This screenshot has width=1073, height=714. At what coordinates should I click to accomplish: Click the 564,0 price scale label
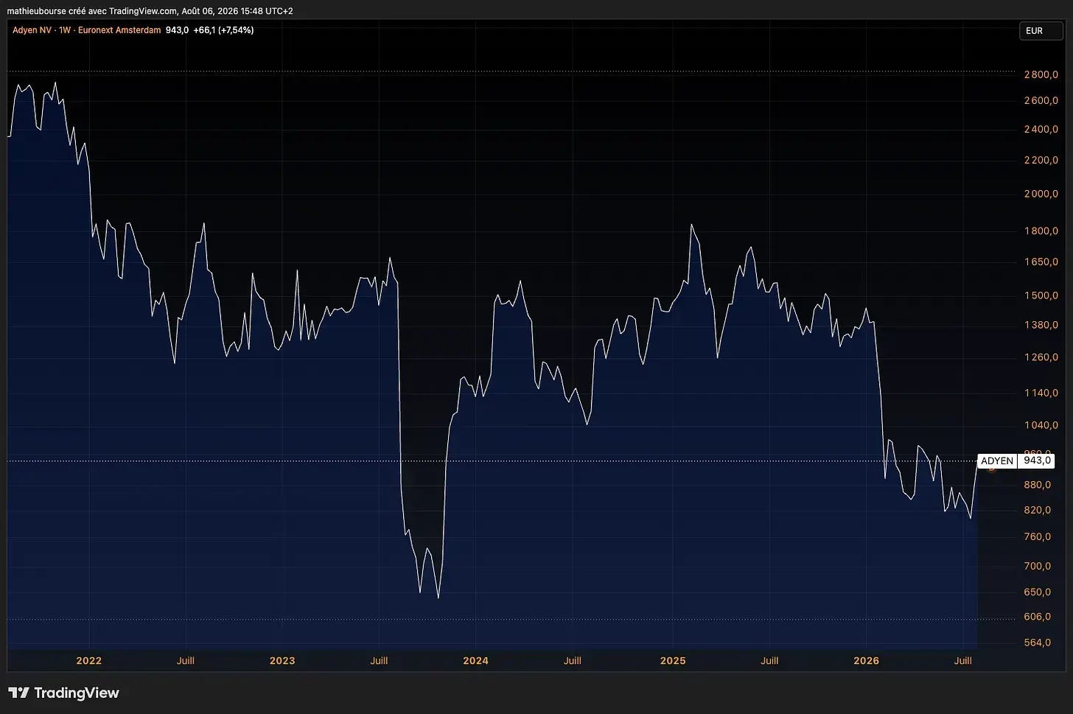click(1038, 643)
